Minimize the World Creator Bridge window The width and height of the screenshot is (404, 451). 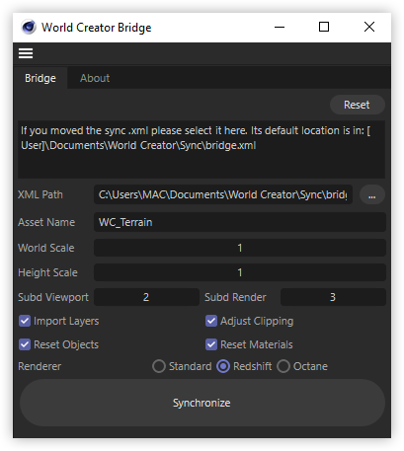280,27
